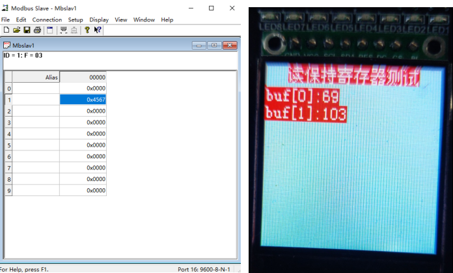
Task: Open the Window menu
Action: point(144,20)
